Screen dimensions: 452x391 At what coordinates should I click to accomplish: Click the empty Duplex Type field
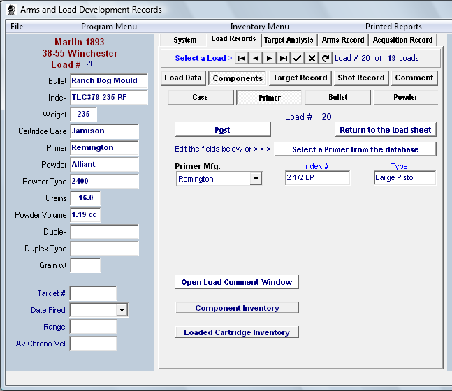click(104, 249)
